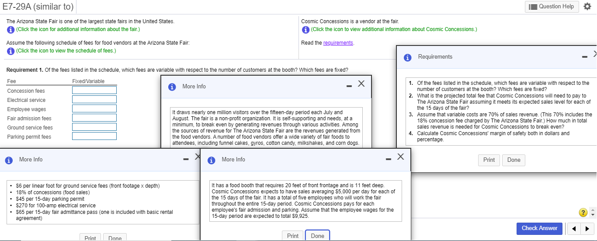Click the yellow help question mark icon

click(583, 213)
